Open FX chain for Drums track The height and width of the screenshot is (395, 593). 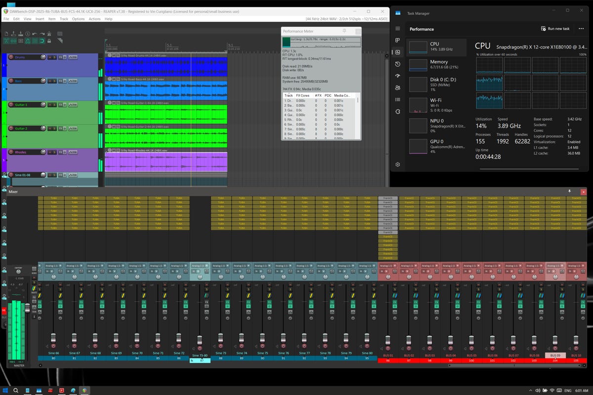tap(61, 57)
